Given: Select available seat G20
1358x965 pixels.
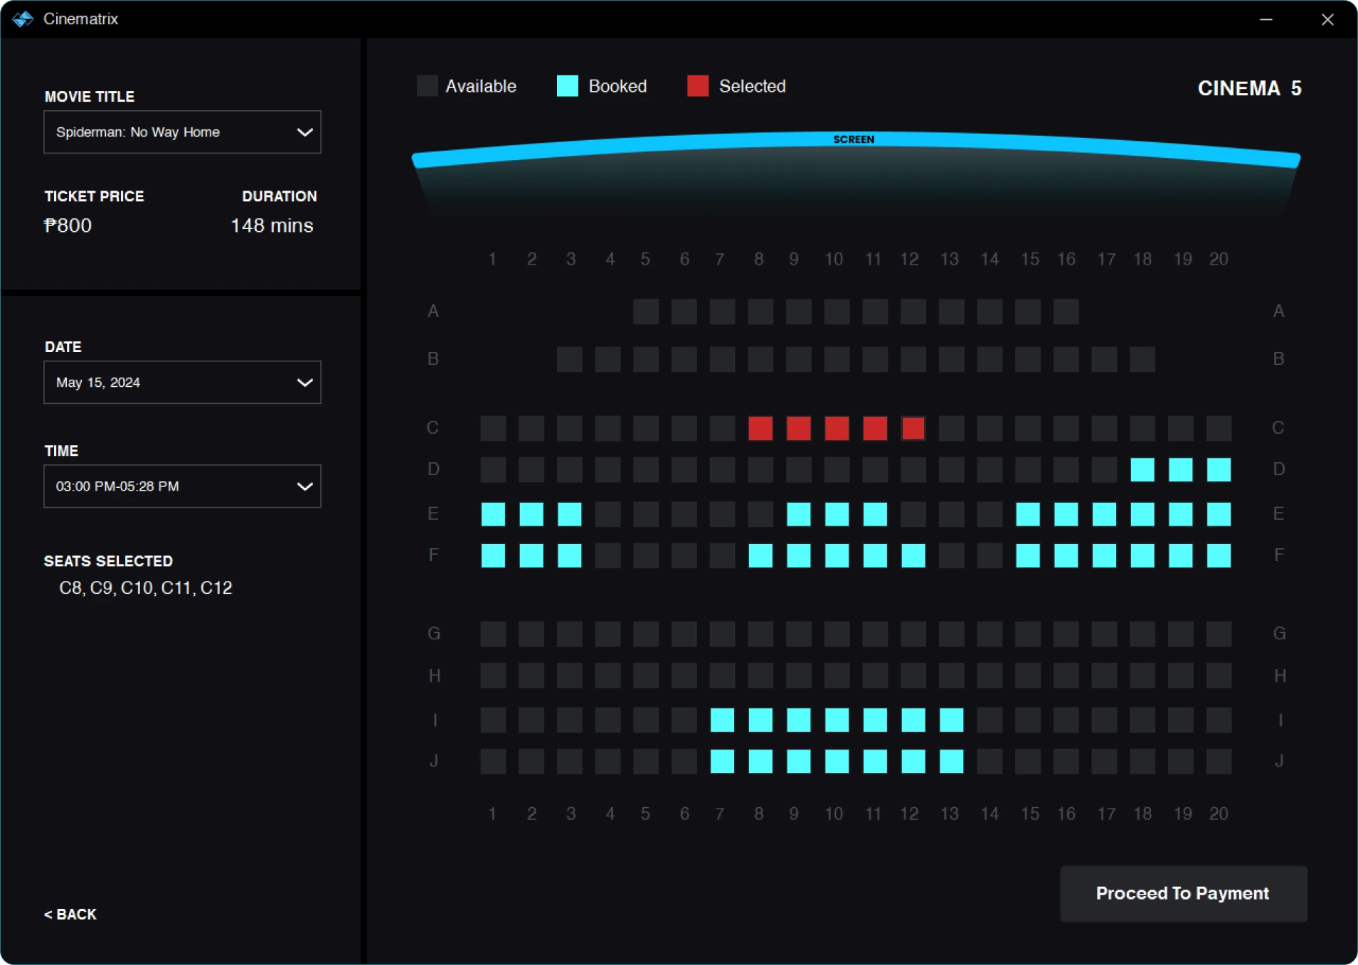Looking at the screenshot, I should pos(1219,634).
